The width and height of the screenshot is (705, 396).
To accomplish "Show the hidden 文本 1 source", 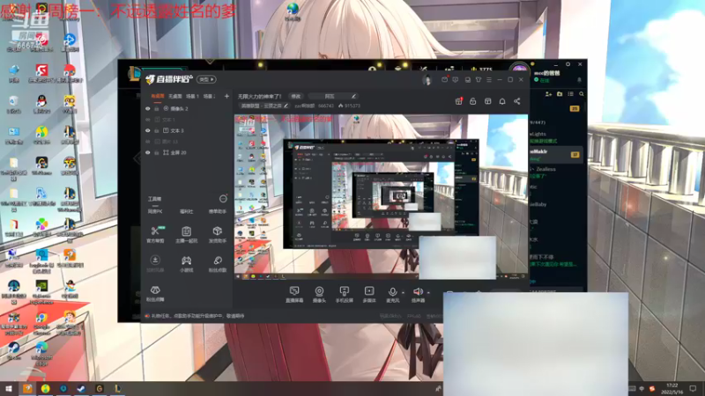I will pyautogui.click(x=147, y=120).
